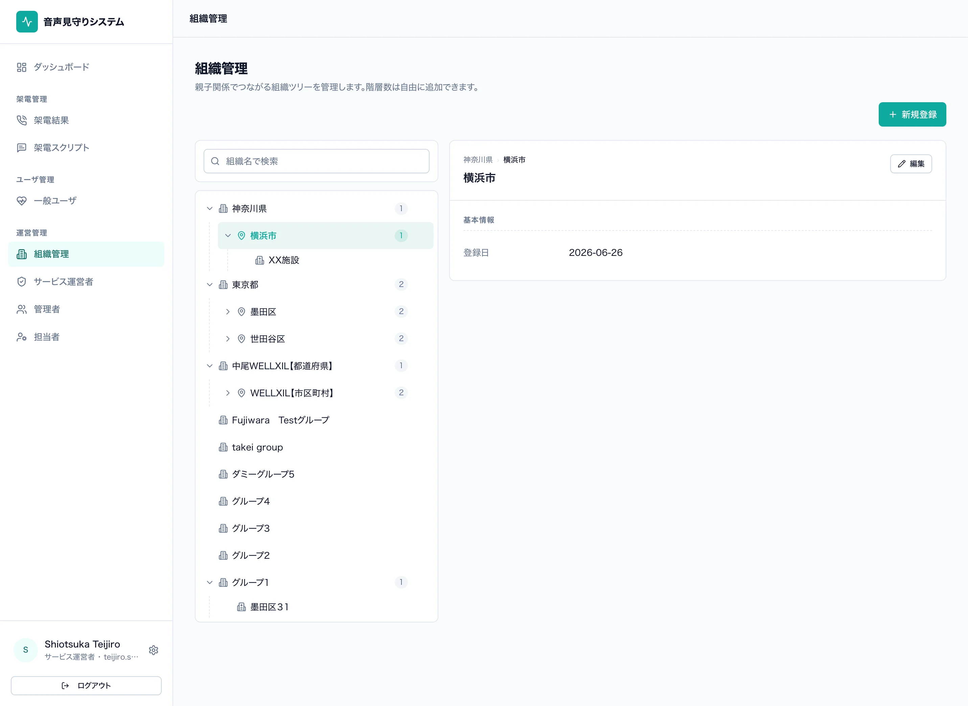
Task: Expand the 墨田区 tree node
Action: [x=228, y=312]
